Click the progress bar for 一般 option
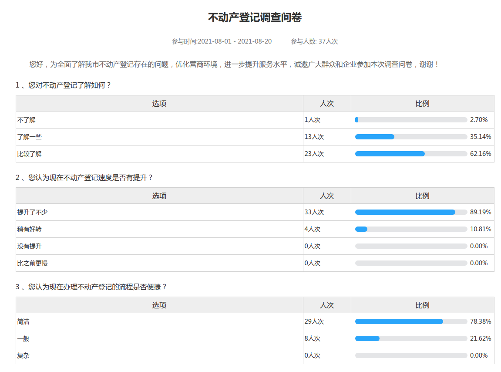 click(411, 338)
